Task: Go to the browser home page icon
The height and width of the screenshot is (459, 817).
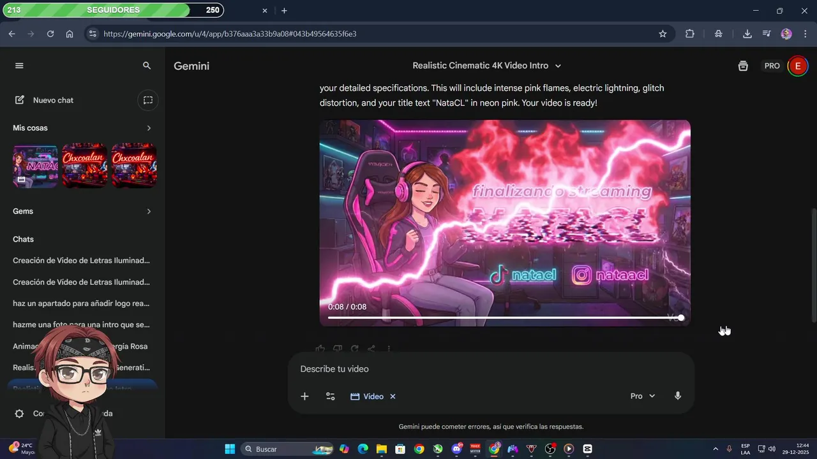Action: point(70,34)
